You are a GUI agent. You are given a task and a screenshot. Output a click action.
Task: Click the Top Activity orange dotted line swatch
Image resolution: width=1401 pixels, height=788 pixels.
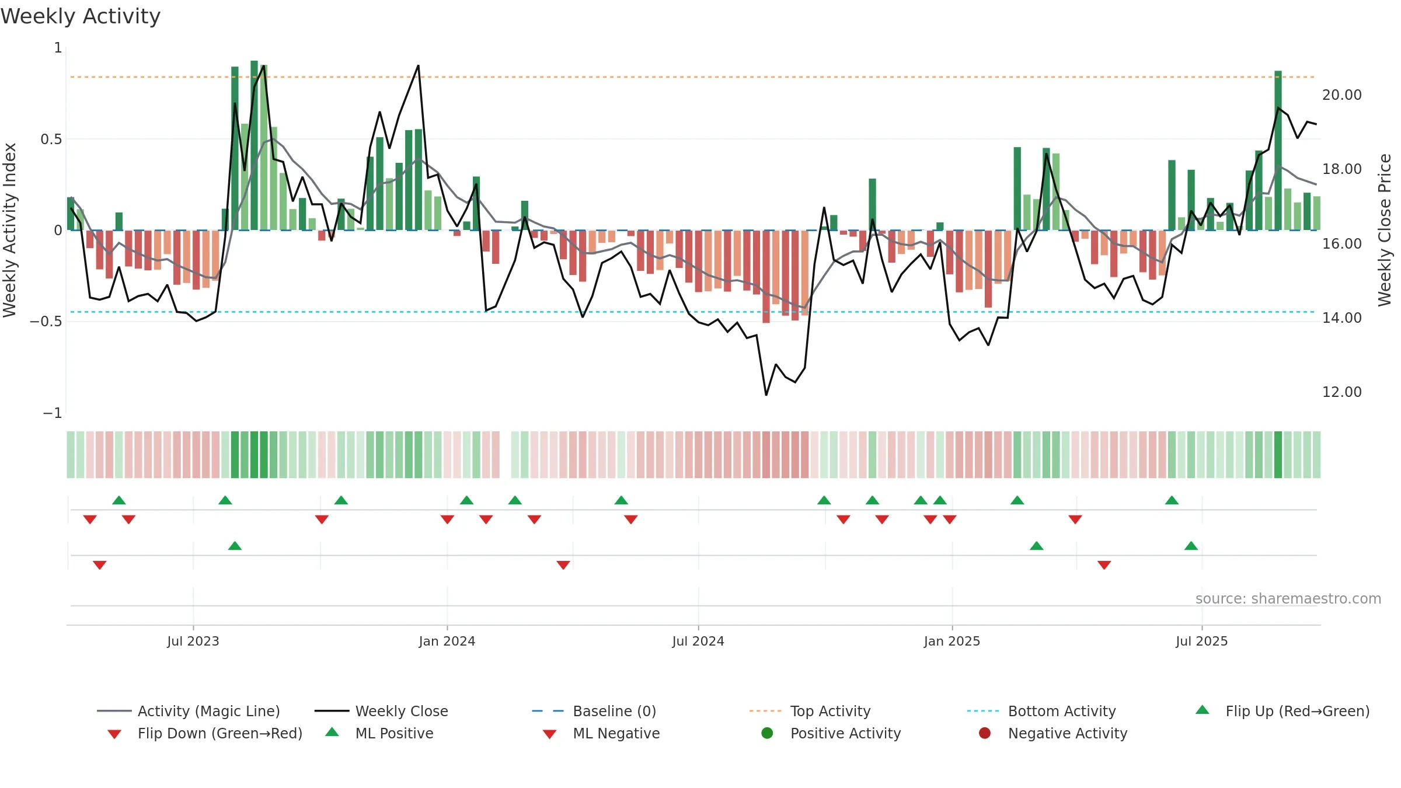click(x=765, y=711)
